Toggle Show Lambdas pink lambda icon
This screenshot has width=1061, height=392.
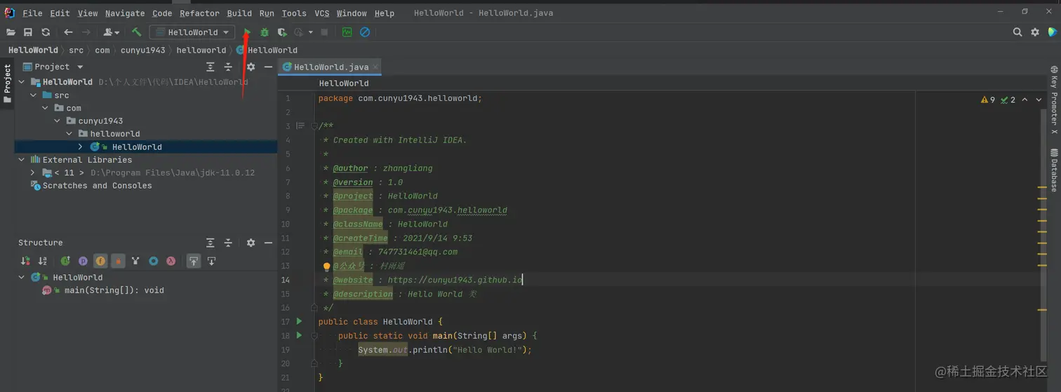171,261
